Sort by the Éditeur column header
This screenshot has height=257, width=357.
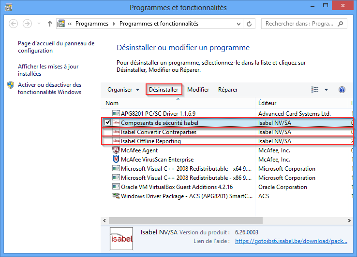tap(301, 103)
